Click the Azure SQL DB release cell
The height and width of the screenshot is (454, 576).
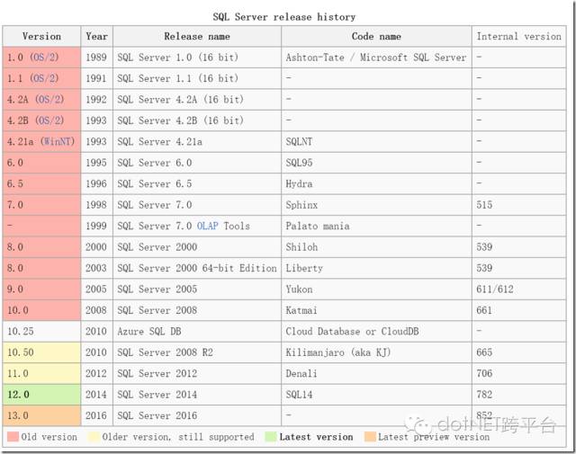197,331
